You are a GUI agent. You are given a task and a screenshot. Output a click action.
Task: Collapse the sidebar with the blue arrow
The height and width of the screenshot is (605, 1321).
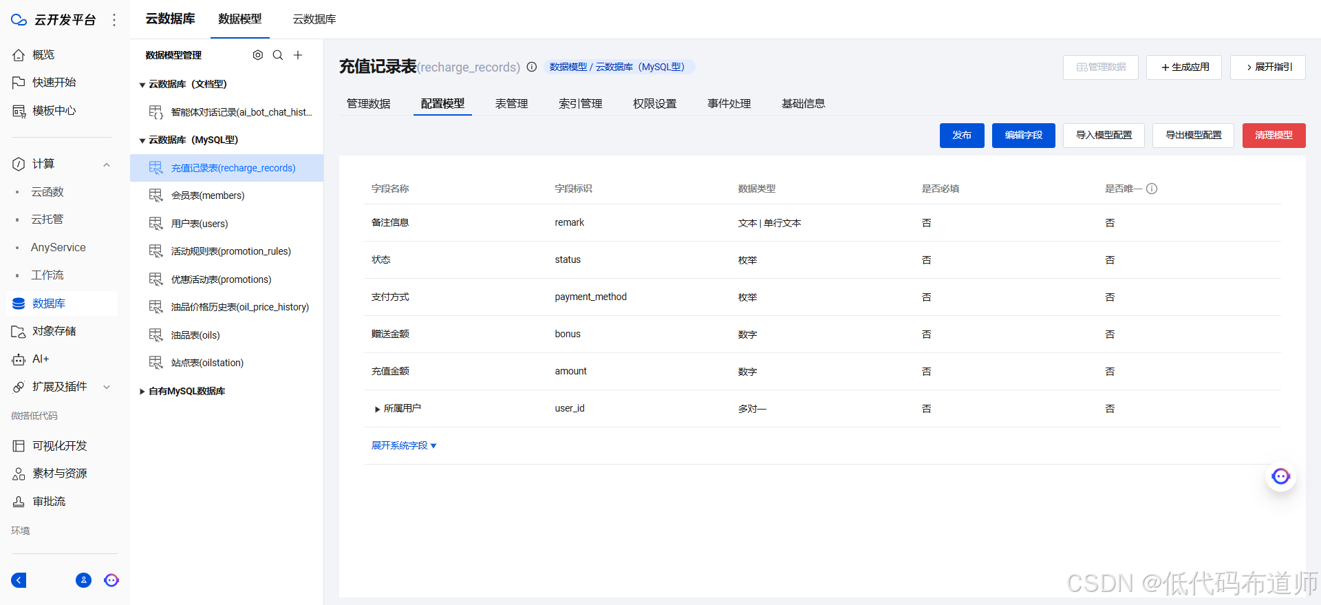tap(19, 580)
